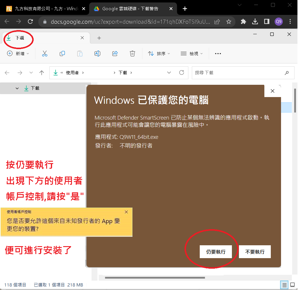Screen dimensions: 298x290
Task: Switch to details view in status bar
Action: pyautogui.click(x=284, y=285)
